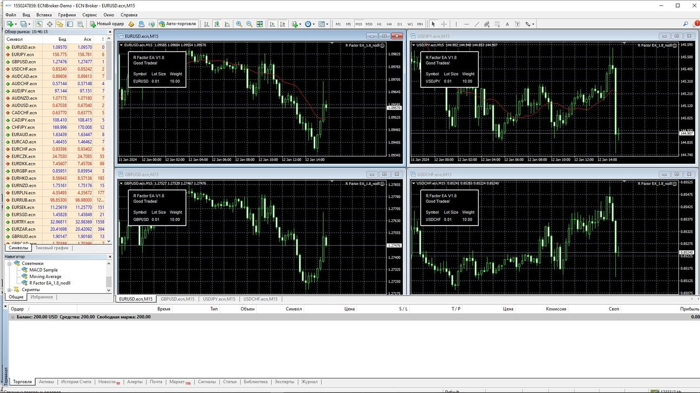Zoom out chart magnifier minus icon

point(249,24)
